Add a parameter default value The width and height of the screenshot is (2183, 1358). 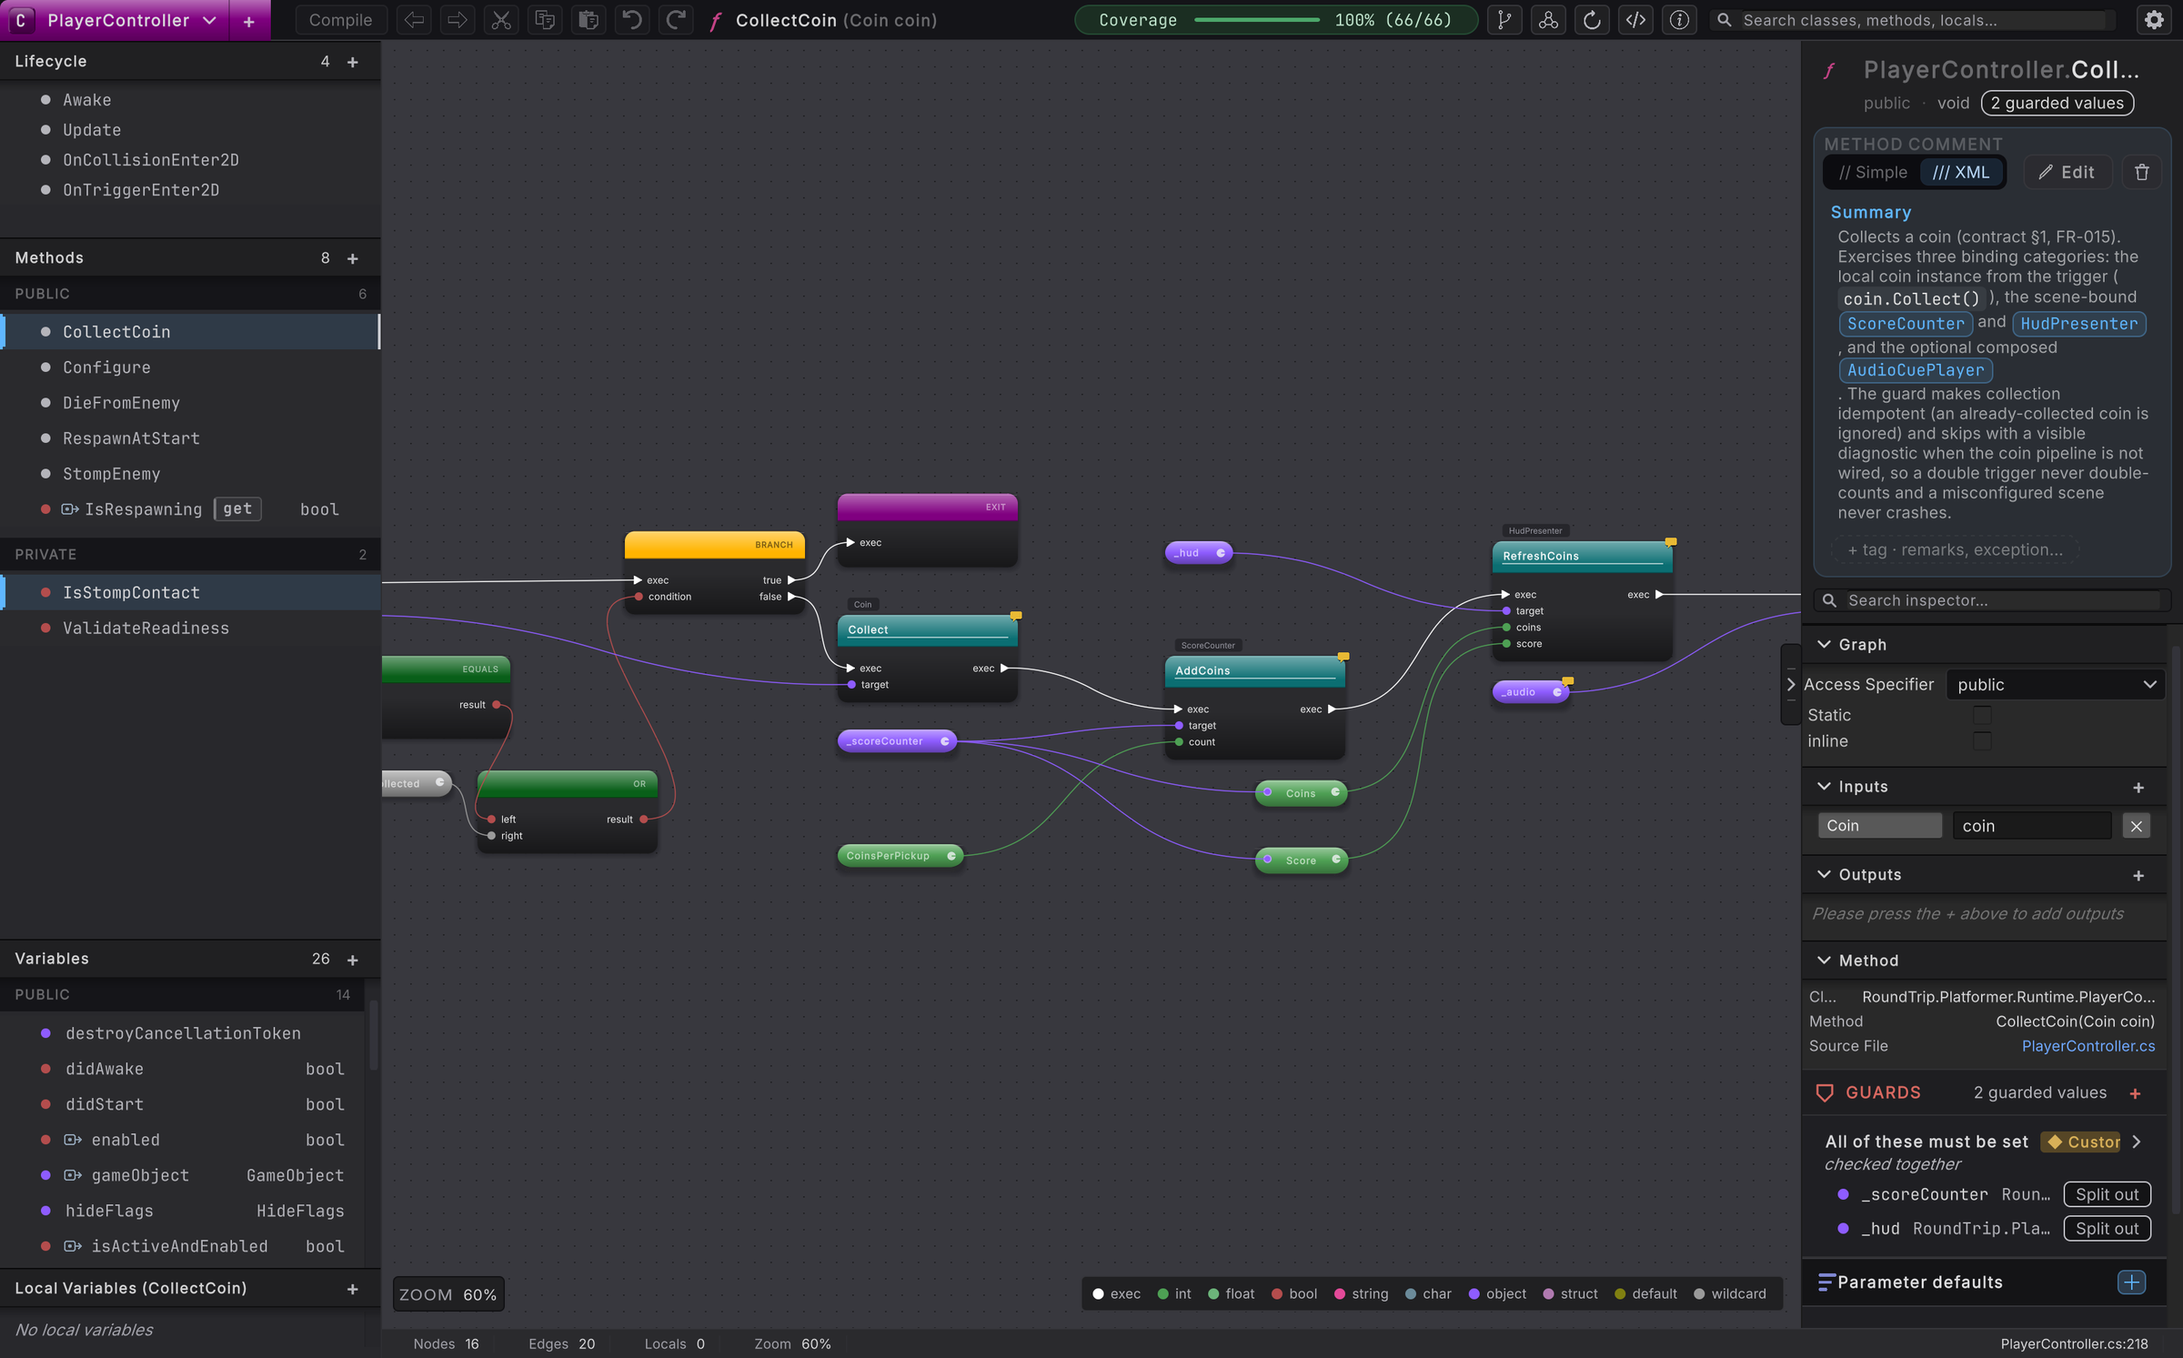pyautogui.click(x=2132, y=1283)
